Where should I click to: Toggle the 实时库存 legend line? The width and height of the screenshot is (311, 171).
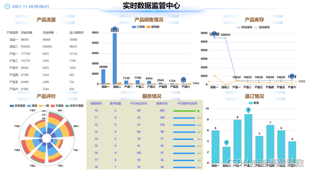(x=262, y=27)
